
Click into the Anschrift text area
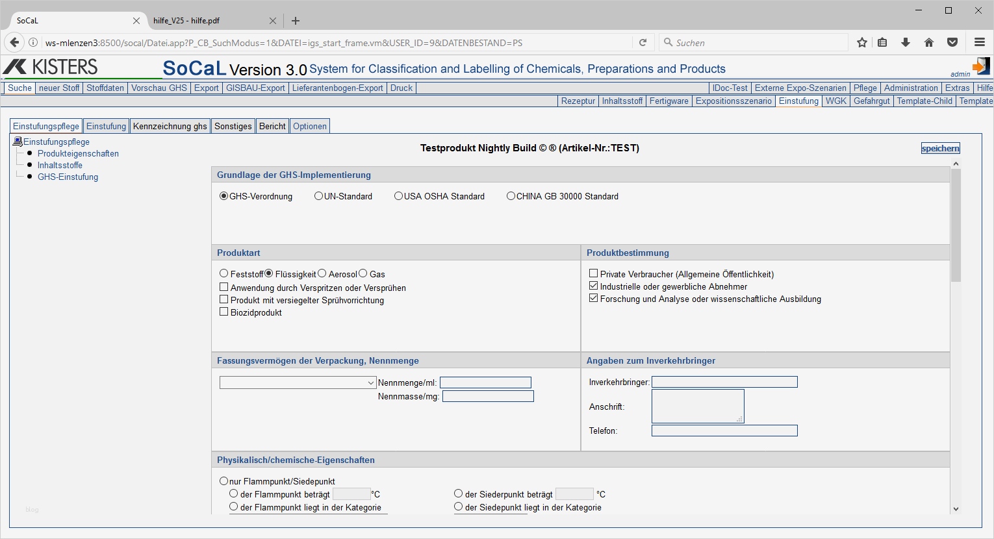pos(698,407)
